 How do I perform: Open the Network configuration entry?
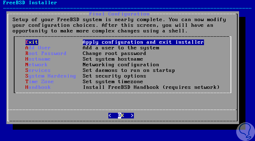36,65
